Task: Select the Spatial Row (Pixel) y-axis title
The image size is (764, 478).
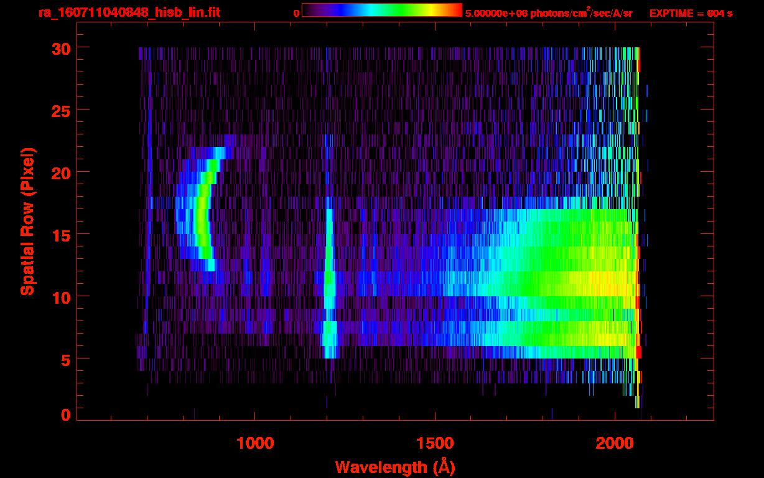Action: click(27, 221)
